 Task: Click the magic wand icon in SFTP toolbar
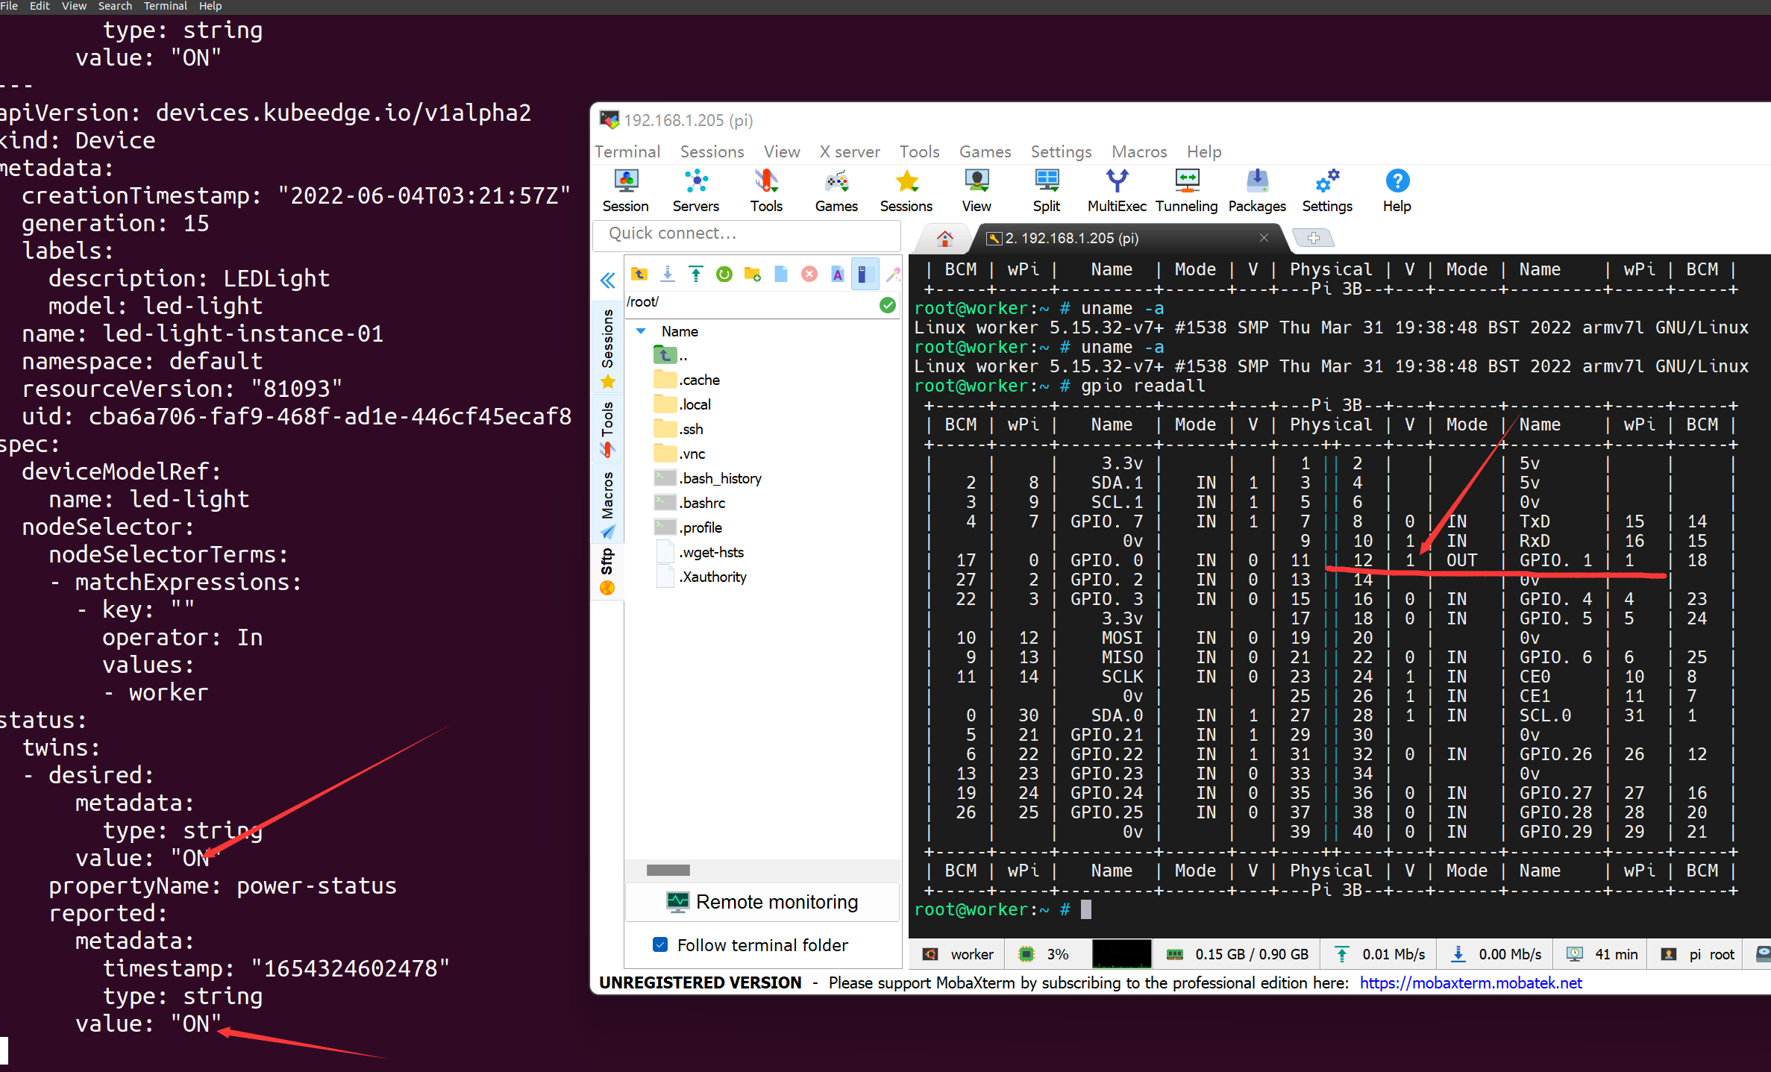click(x=892, y=274)
